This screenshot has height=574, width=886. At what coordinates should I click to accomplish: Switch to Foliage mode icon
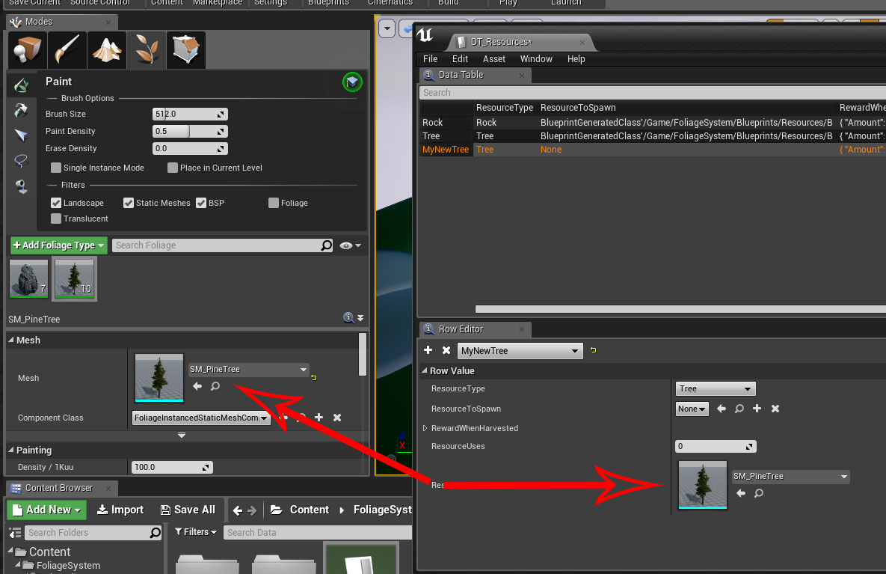146,51
